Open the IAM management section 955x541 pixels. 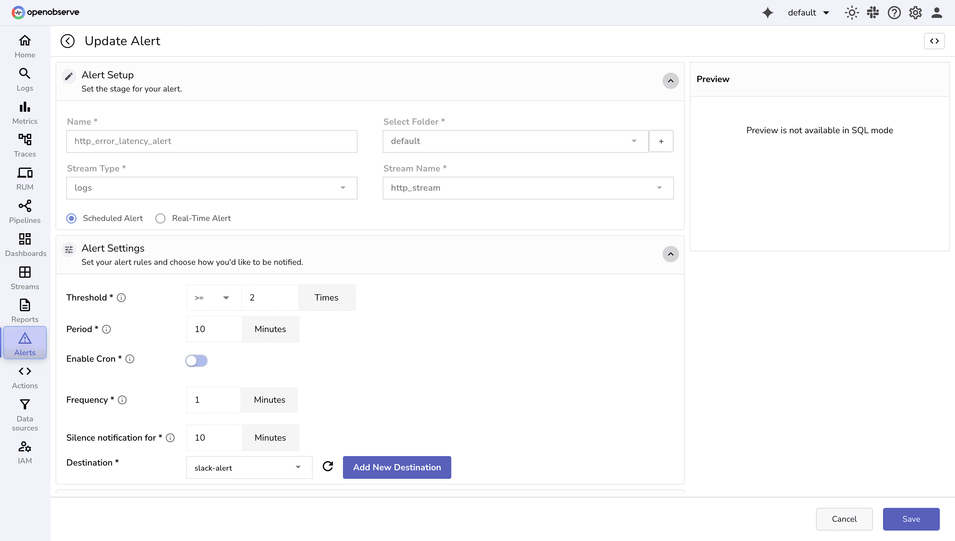click(x=25, y=452)
